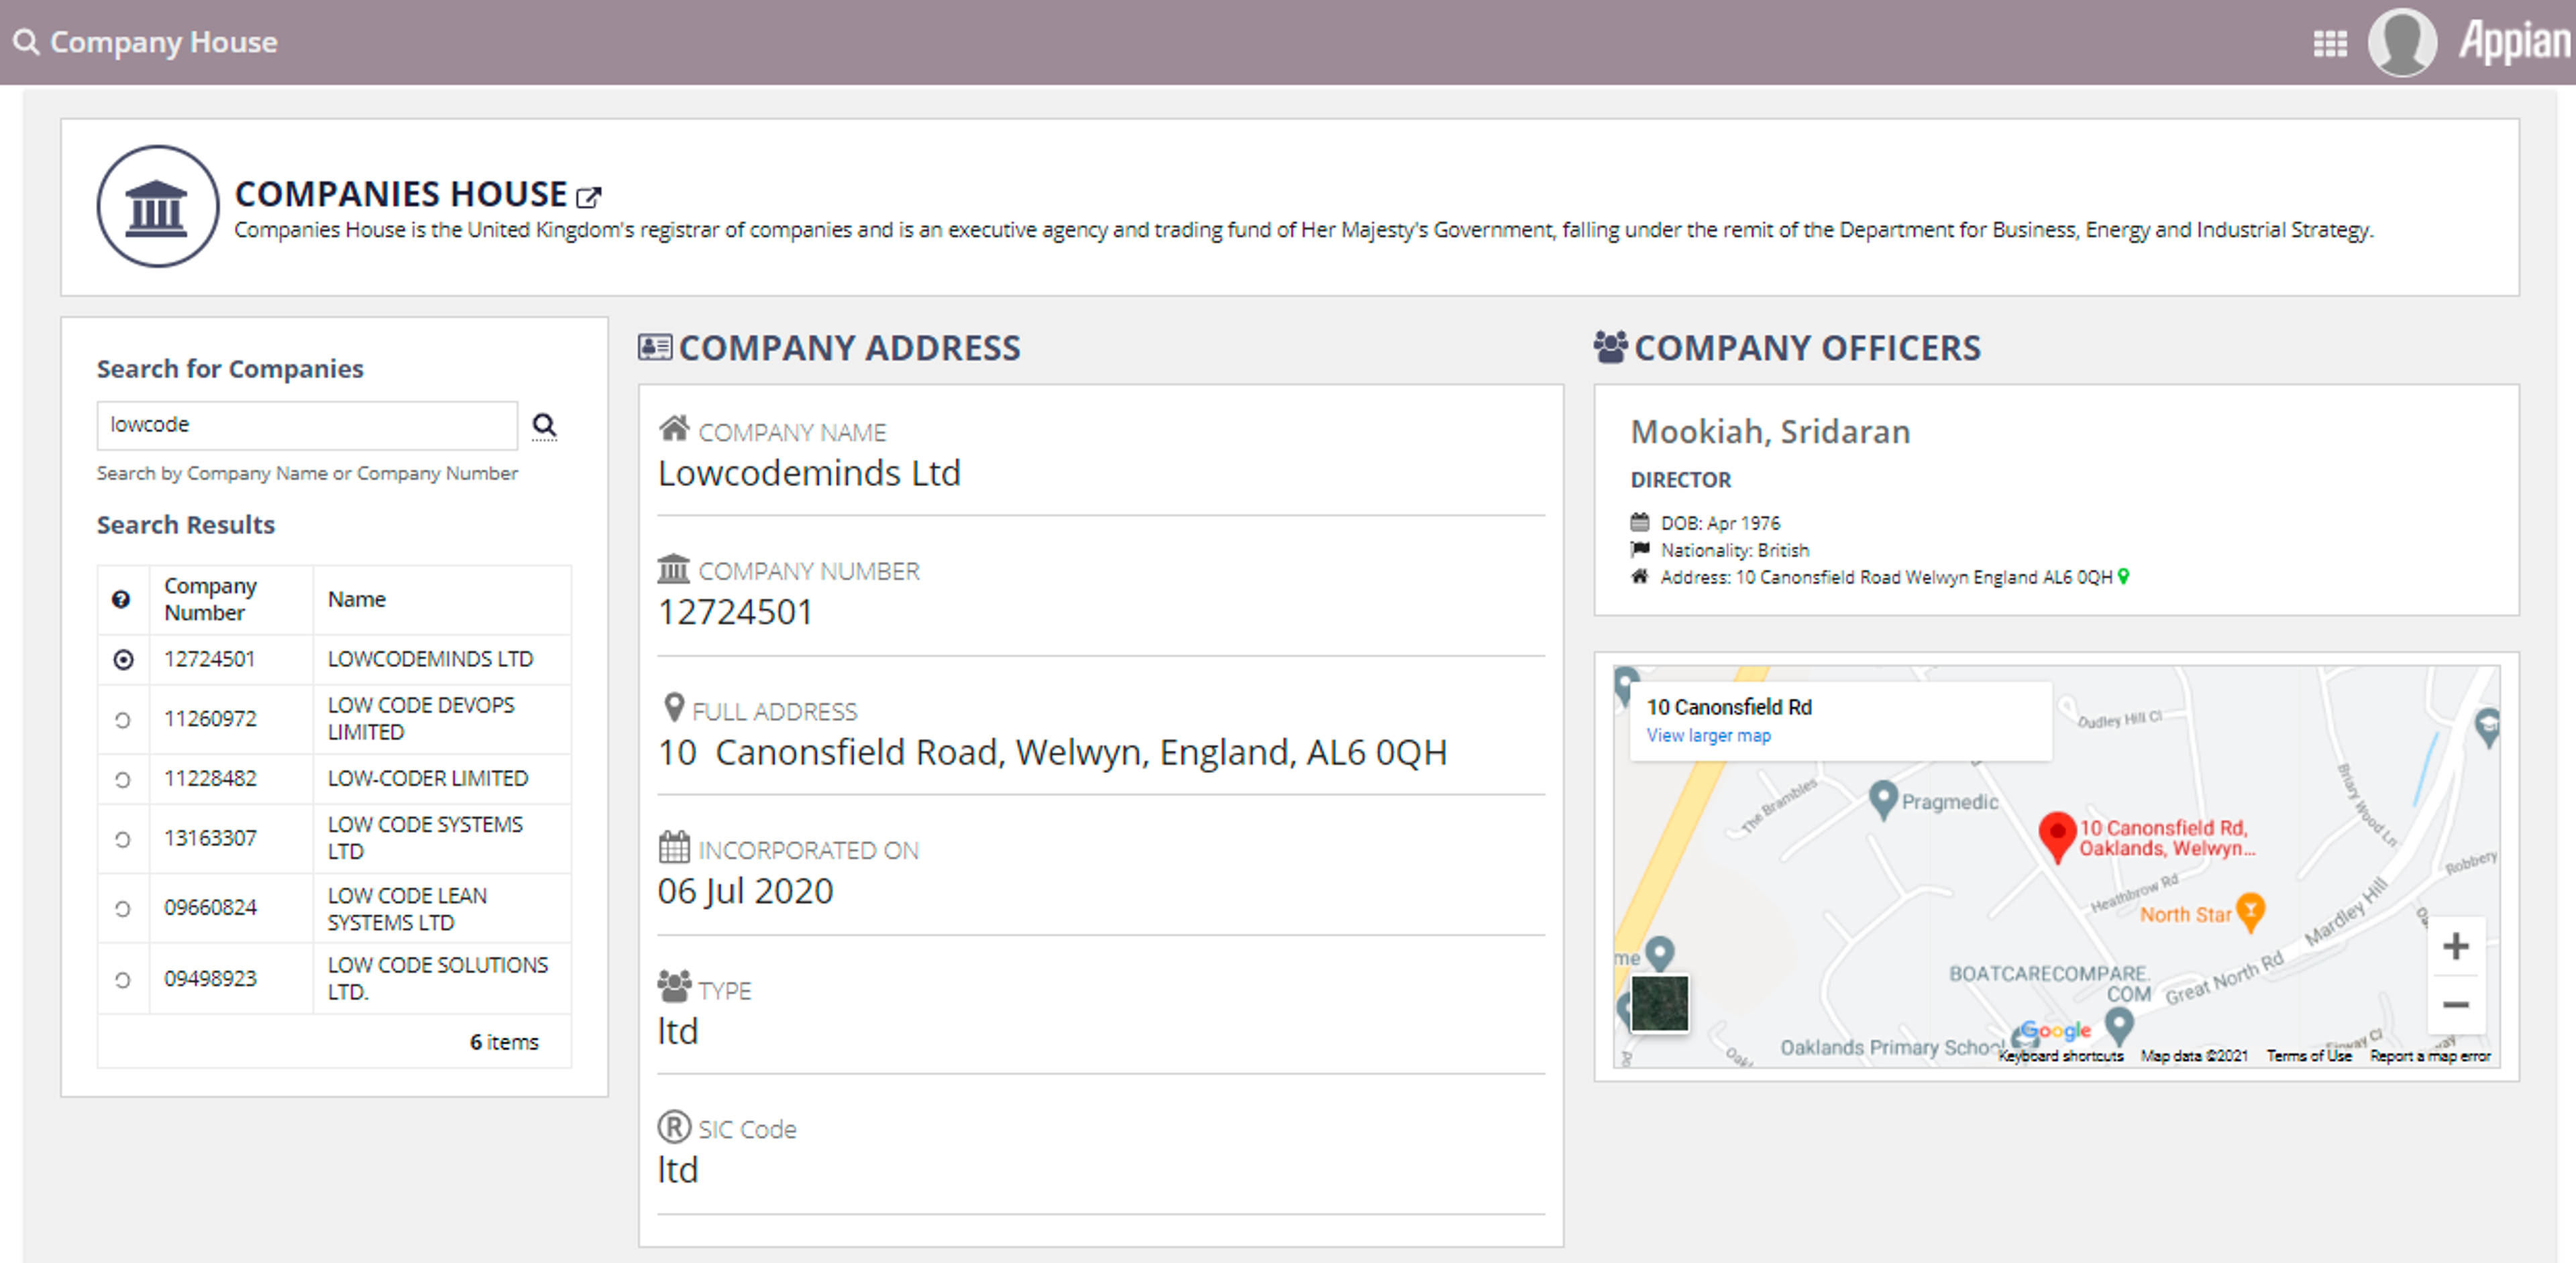2576x1263 pixels.
Task: Switch map to satellite view thumbnail
Action: pos(1660,1003)
